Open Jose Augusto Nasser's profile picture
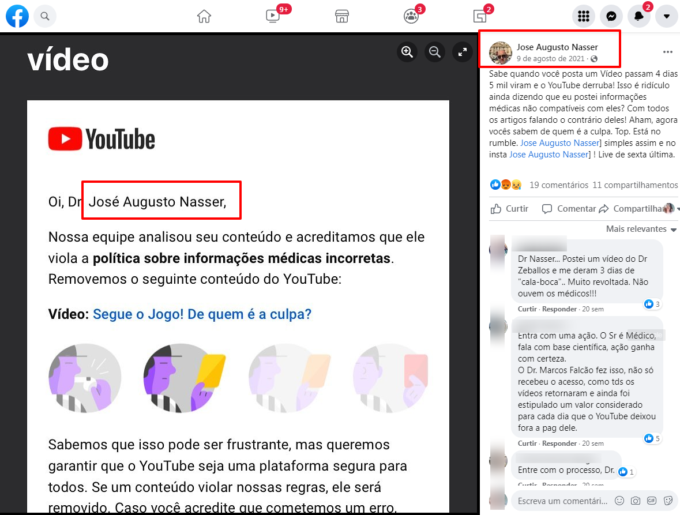Viewport: 680px width, 515px height. click(501, 53)
